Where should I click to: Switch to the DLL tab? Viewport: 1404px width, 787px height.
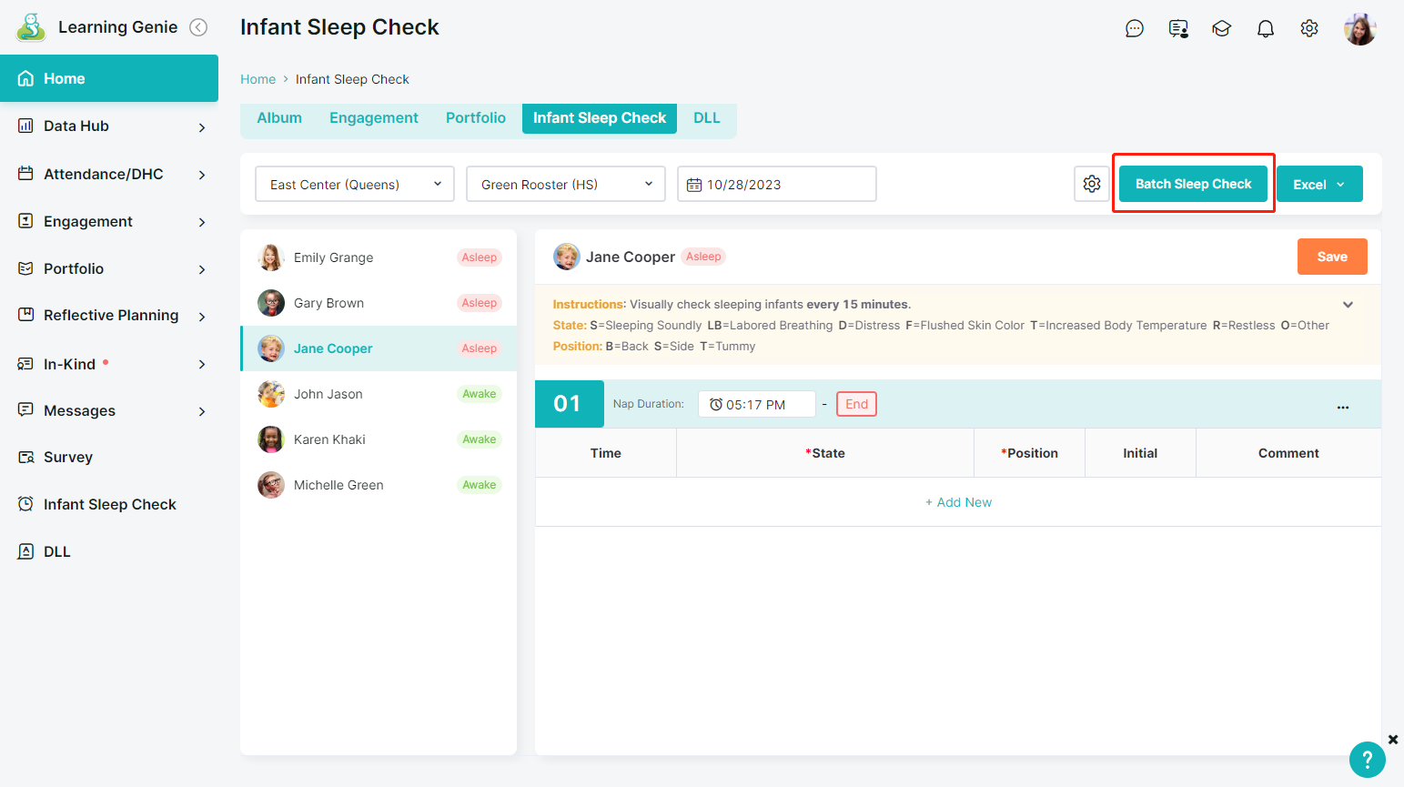(x=706, y=118)
